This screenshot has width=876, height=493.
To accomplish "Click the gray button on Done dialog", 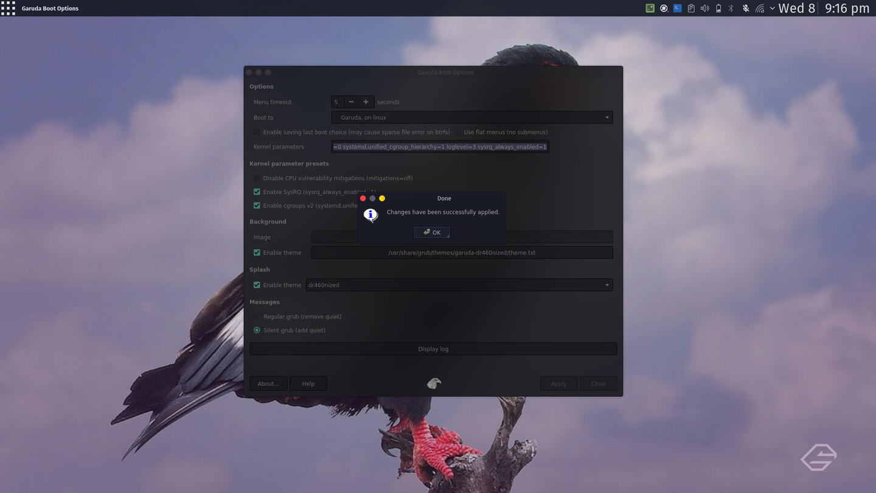I will pos(372,198).
